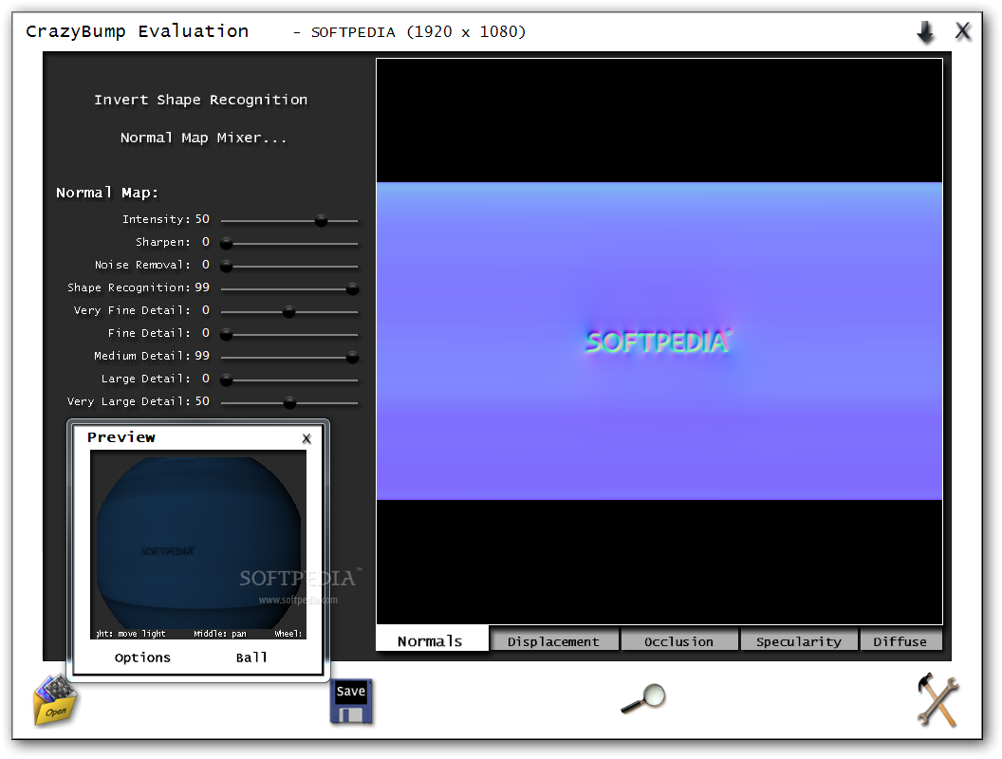The height and width of the screenshot is (759, 1002).
Task: Click the Large Detail value 0
Action: [x=206, y=379]
